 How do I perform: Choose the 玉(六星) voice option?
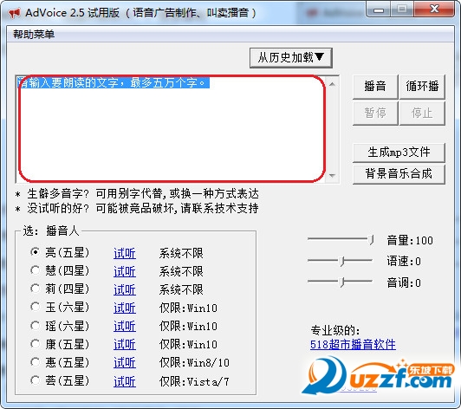pos(35,307)
